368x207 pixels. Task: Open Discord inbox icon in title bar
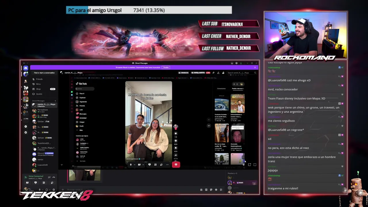tap(232, 63)
